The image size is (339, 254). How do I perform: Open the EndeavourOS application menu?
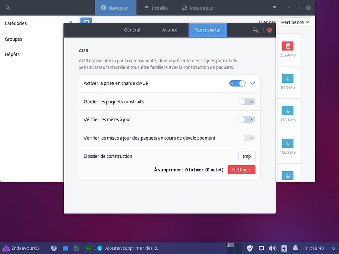click(20, 248)
